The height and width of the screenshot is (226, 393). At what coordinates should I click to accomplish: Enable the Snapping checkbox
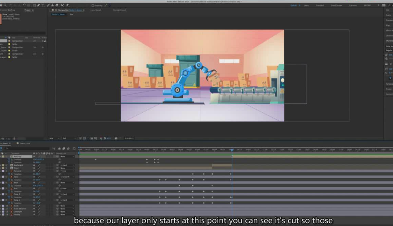pyautogui.click(x=92, y=6)
